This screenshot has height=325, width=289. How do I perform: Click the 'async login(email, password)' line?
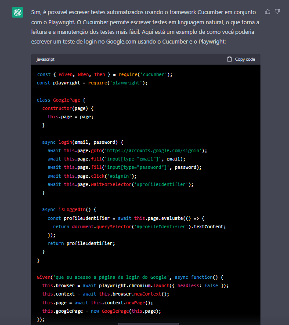pos(83,142)
